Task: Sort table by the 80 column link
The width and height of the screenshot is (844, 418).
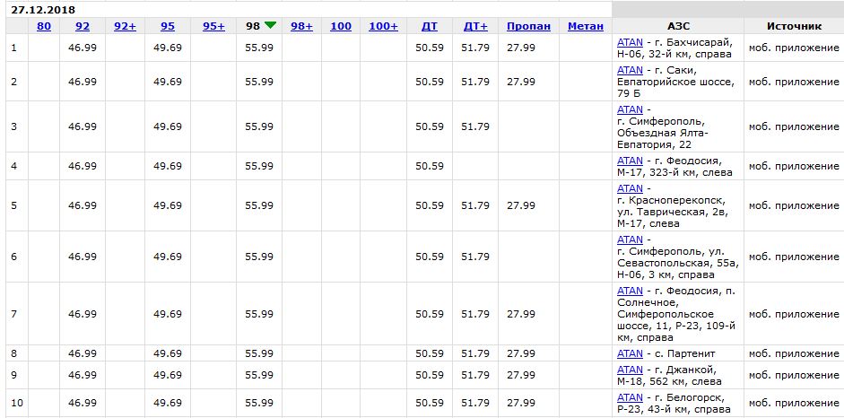Action: coord(44,26)
